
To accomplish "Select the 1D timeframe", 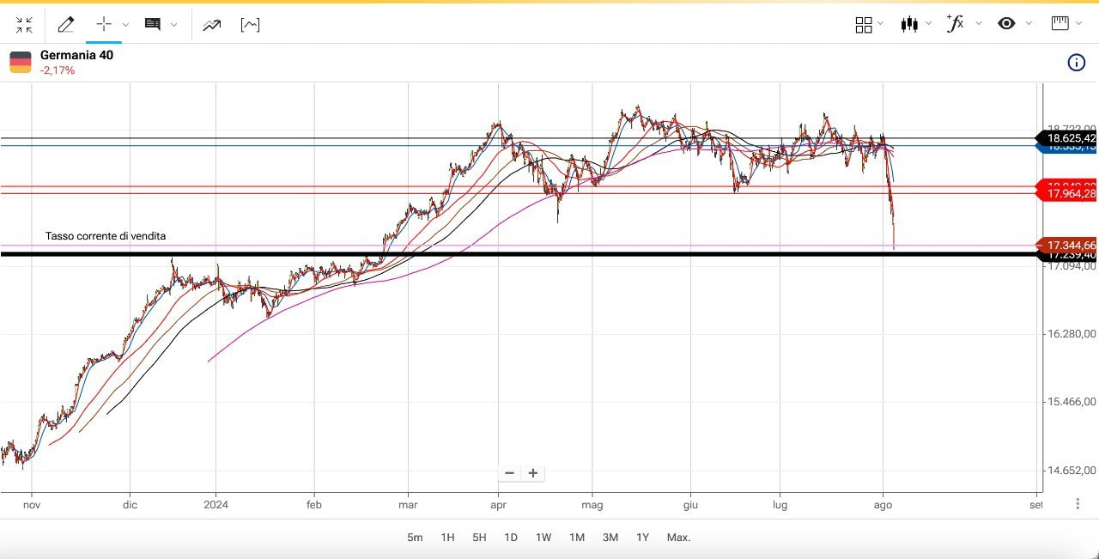I will tap(511, 538).
